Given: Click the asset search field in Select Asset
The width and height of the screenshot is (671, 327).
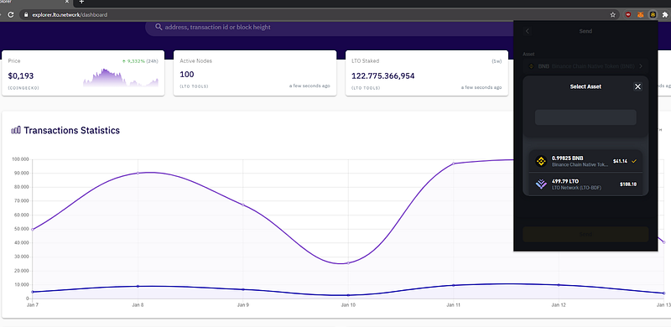Looking at the screenshot, I should [x=585, y=117].
